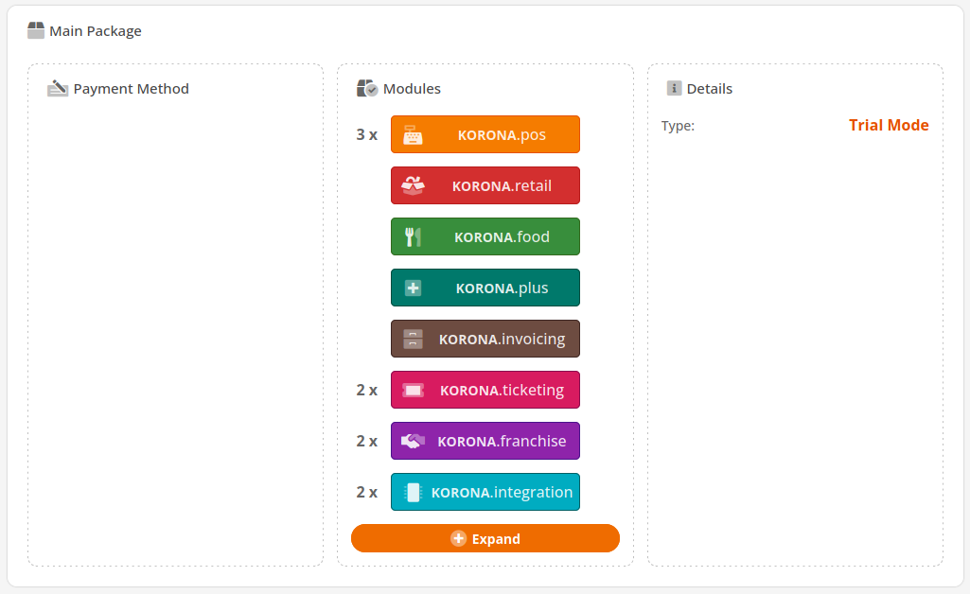
Task: Click the Details heading text
Action: (x=710, y=88)
